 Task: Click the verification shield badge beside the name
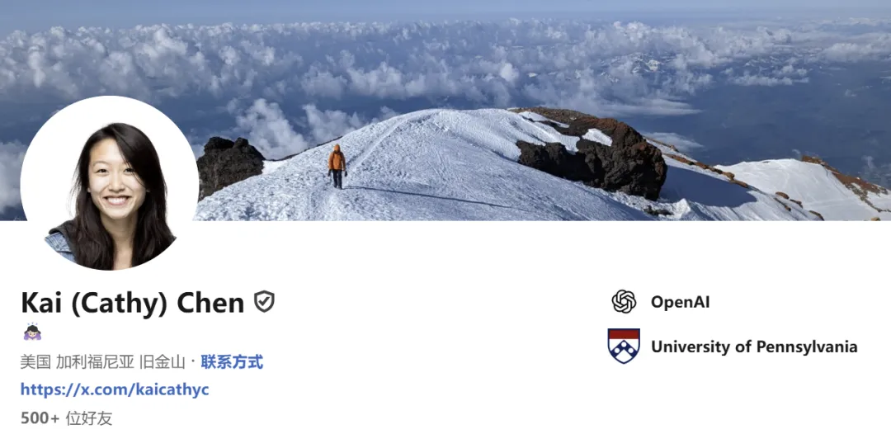(264, 302)
